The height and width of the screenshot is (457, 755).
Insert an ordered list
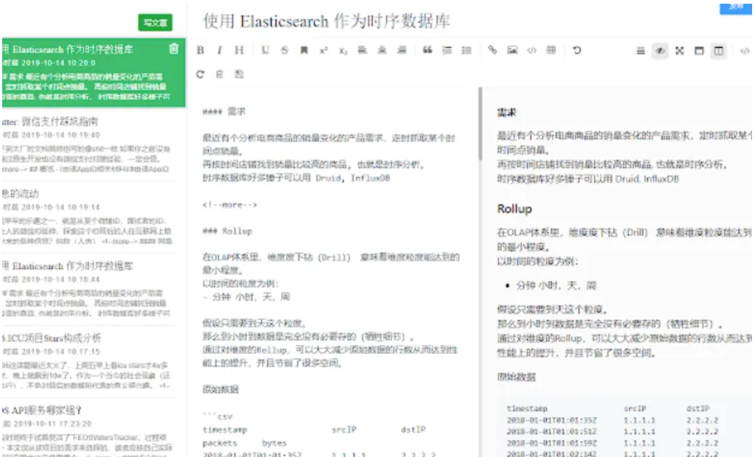447,50
